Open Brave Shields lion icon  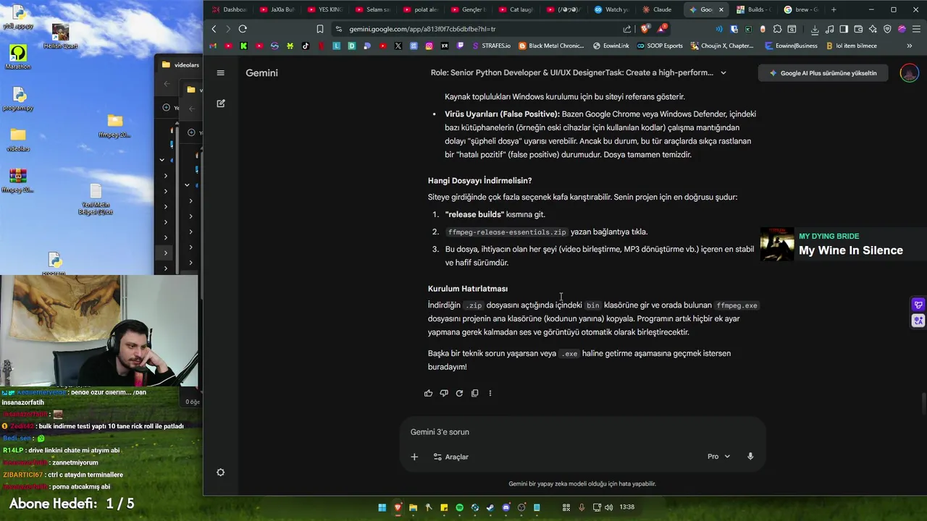point(645,29)
